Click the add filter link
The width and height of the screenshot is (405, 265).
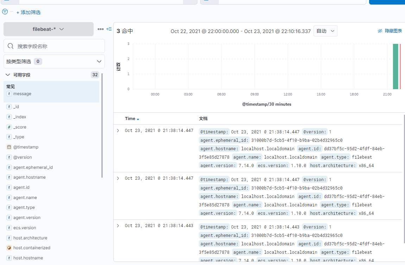click(29, 12)
